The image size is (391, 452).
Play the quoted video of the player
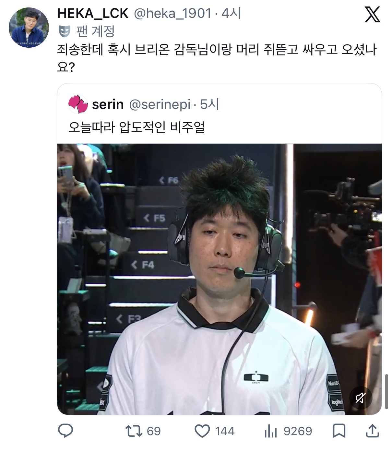pos(219,279)
